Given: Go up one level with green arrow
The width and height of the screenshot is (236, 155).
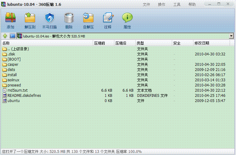Looking at the screenshot, I should 5,36.
